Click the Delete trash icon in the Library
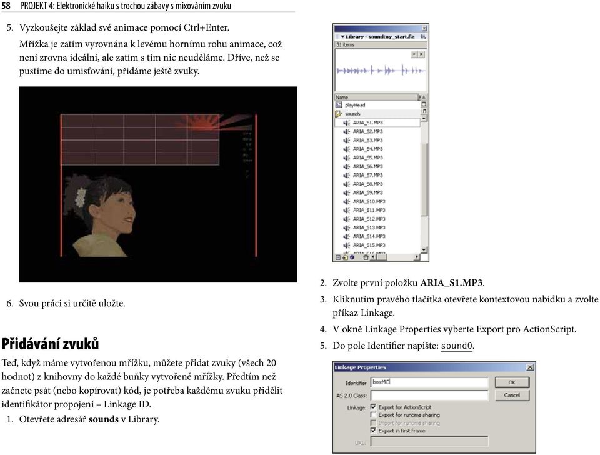Image resolution: width=600 pixels, height=455 pixels. tap(366, 257)
